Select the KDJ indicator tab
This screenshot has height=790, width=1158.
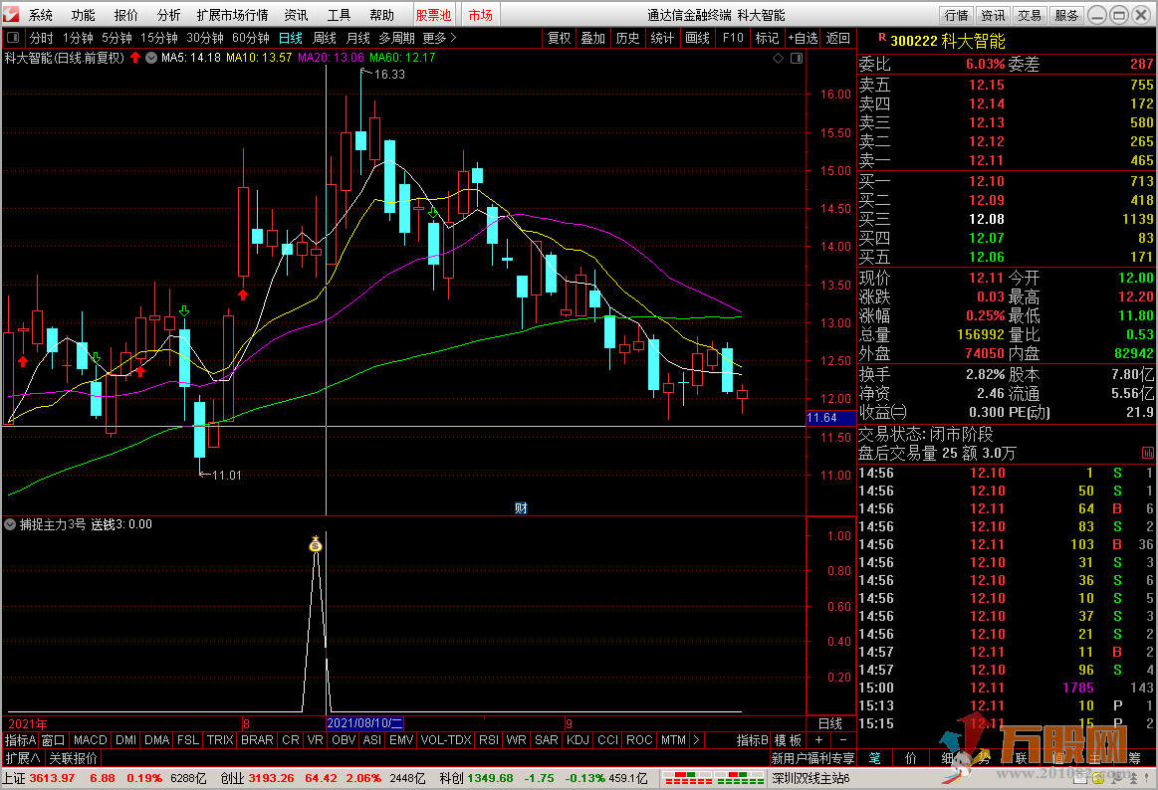click(x=578, y=740)
